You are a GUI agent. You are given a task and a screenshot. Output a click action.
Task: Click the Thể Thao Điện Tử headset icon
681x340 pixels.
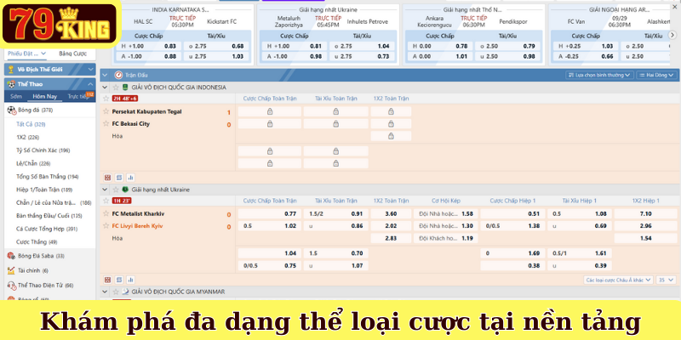coord(11,286)
